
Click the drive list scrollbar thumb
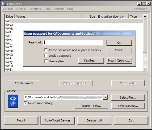click(145, 35)
